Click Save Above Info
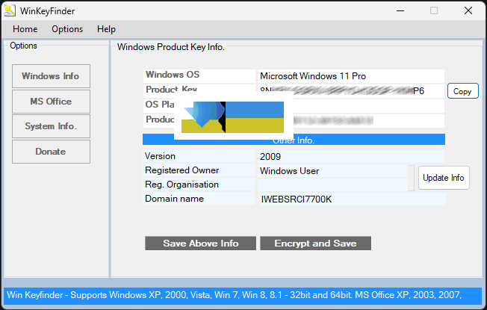Viewport: 487px width, 310px height. click(x=201, y=244)
